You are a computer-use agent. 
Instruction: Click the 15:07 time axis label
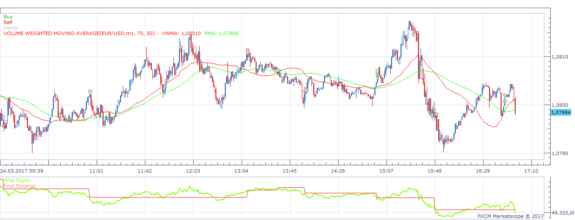click(x=386, y=171)
